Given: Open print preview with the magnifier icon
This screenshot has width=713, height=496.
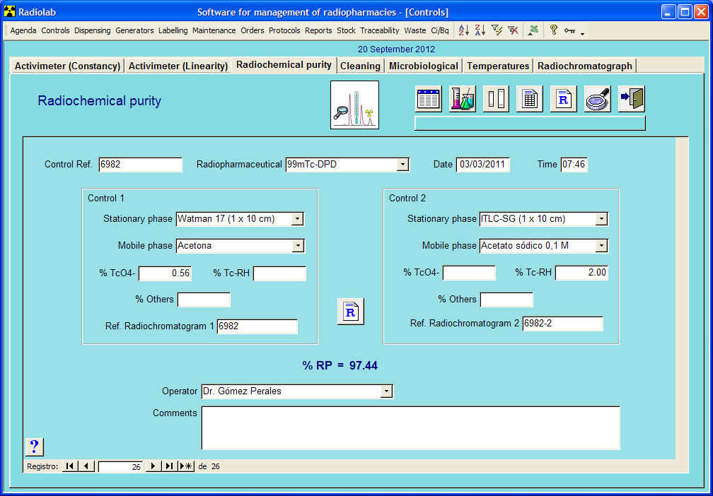Looking at the screenshot, I should click(596, 98).
